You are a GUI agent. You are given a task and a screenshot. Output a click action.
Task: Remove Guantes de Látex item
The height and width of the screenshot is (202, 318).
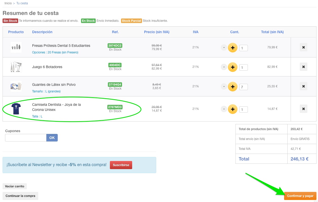(x=303, y=86)
